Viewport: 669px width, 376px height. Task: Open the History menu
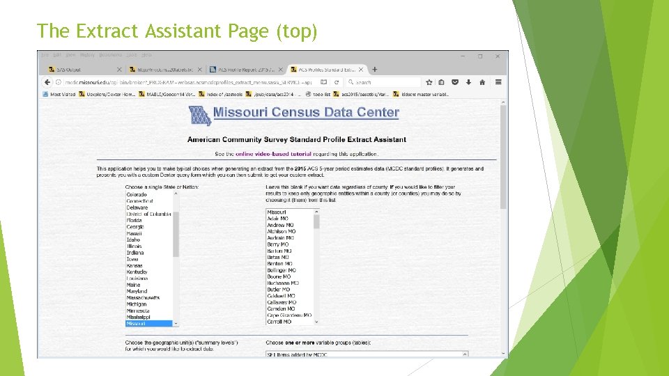87,55
